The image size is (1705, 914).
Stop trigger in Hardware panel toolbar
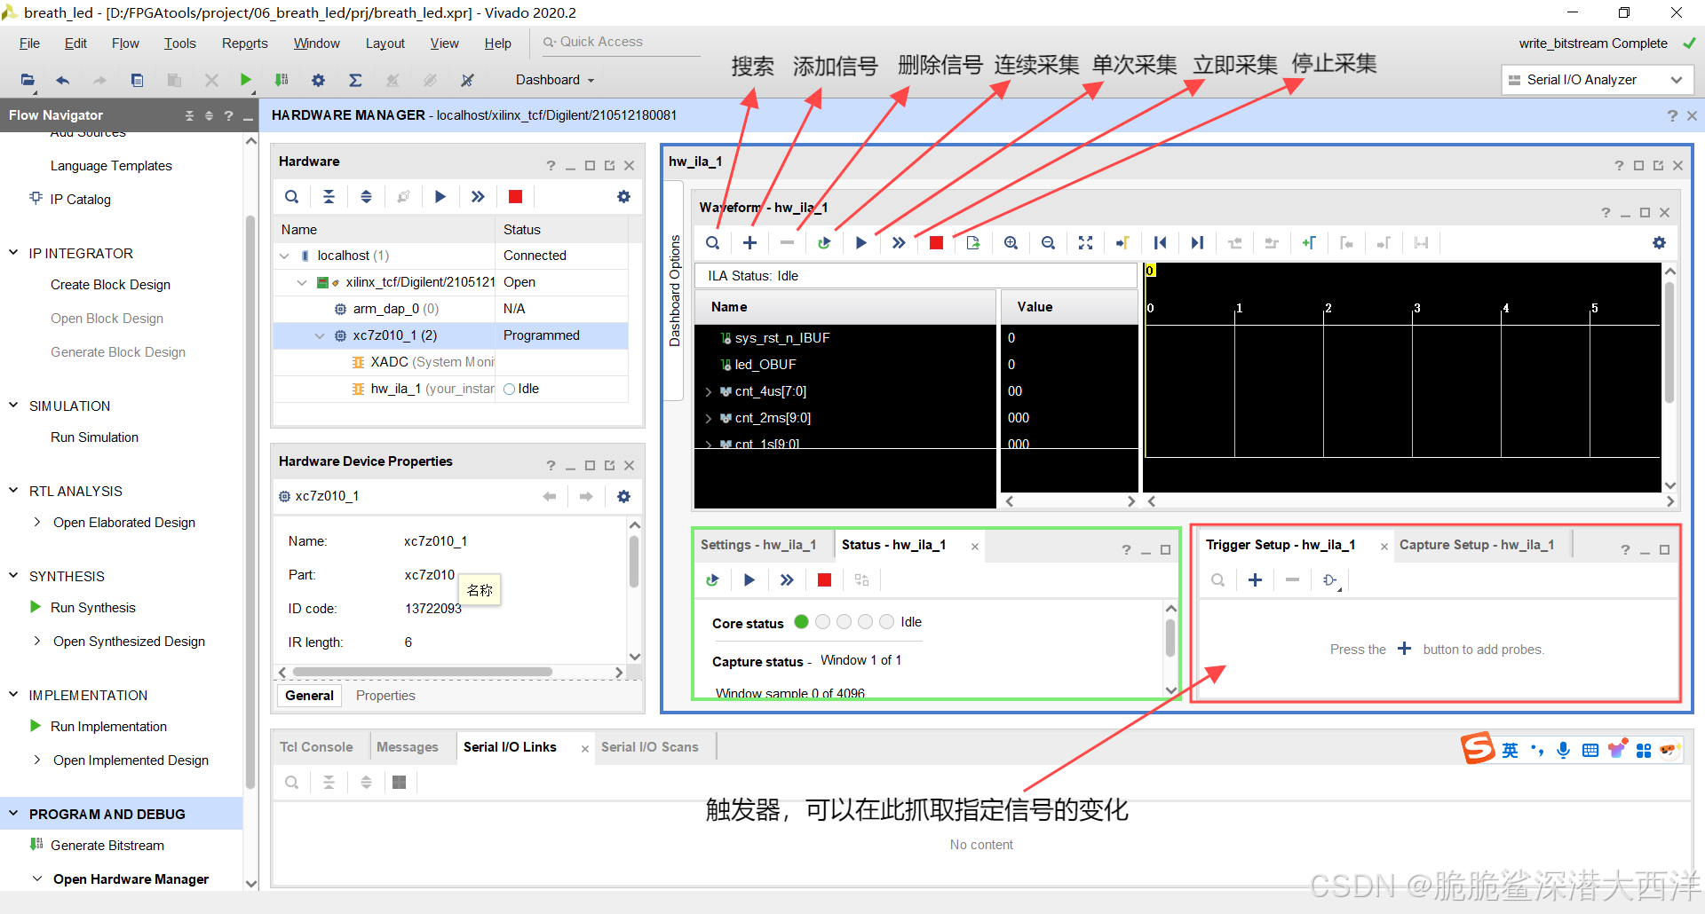pos(515,197)
